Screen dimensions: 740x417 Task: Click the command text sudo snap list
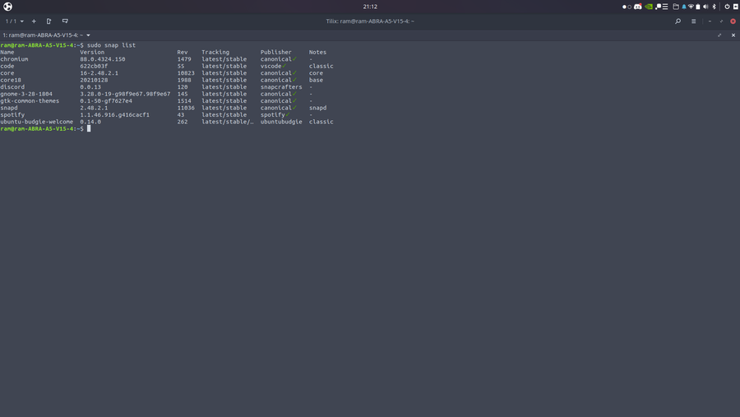coord(111,45)
